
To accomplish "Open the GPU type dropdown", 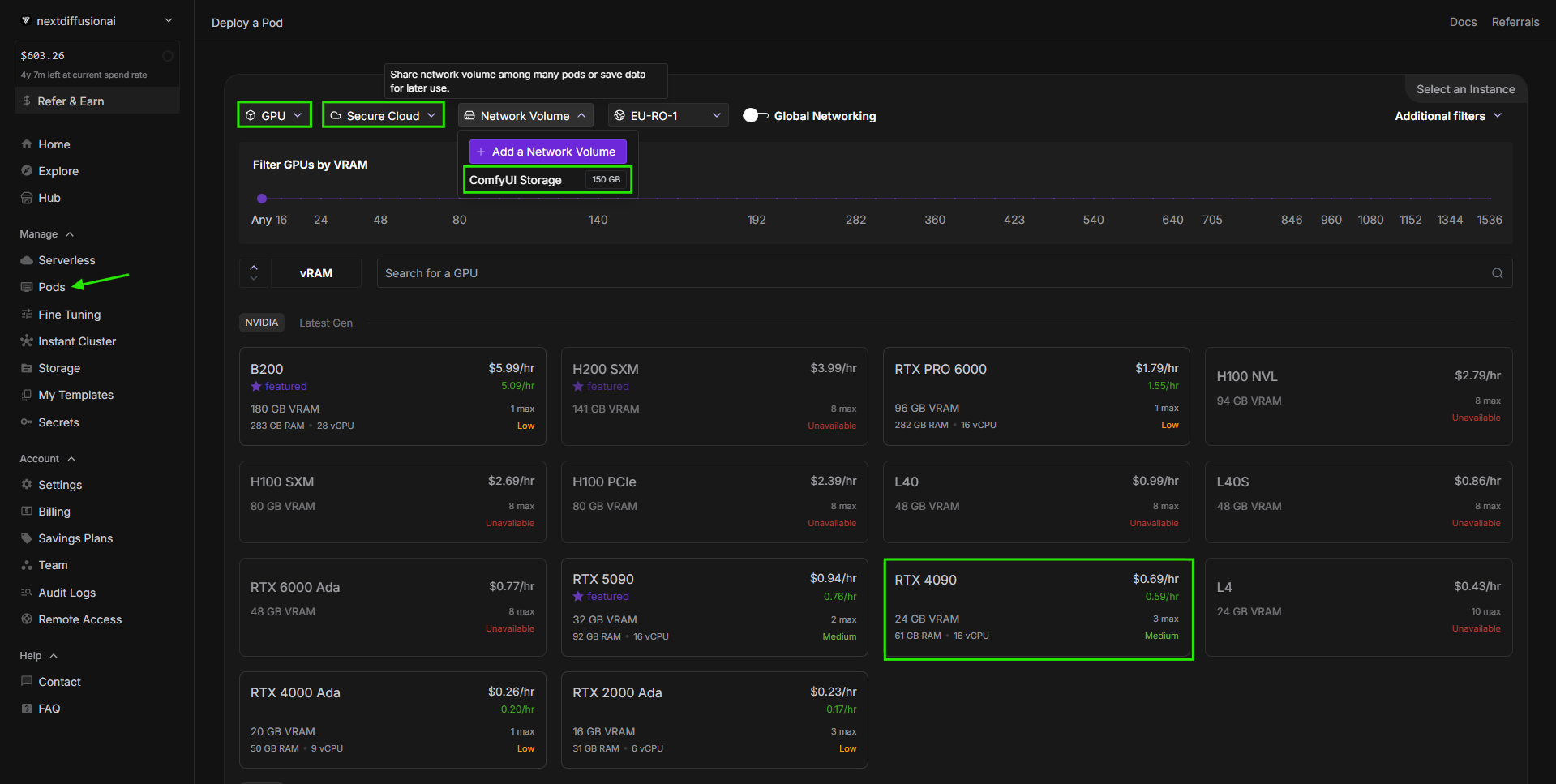I will click(274, 115).
